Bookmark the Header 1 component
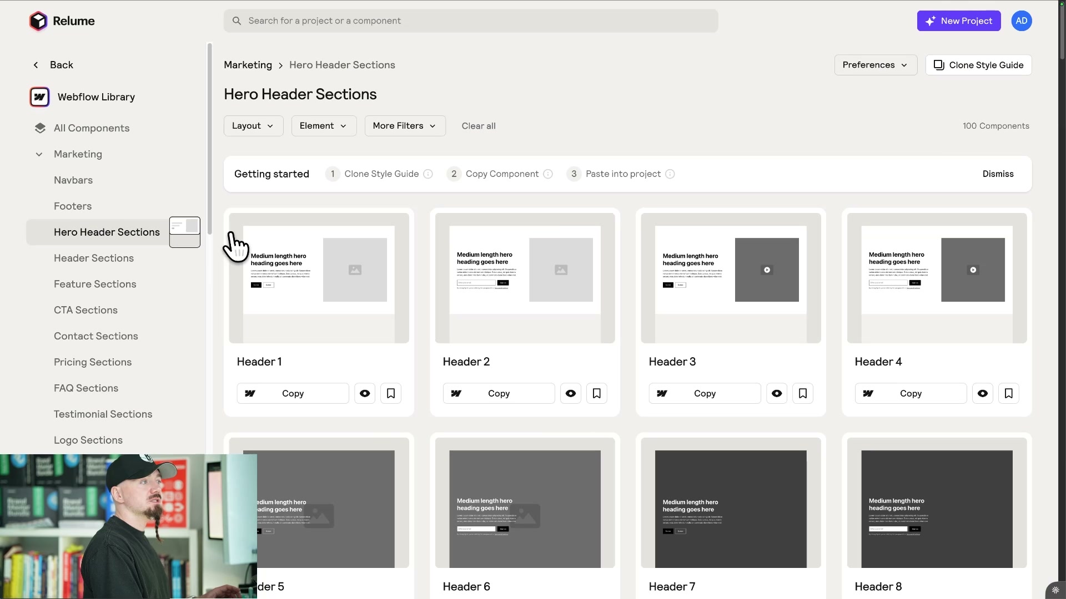1066x599 pixels. click(391, 393)
